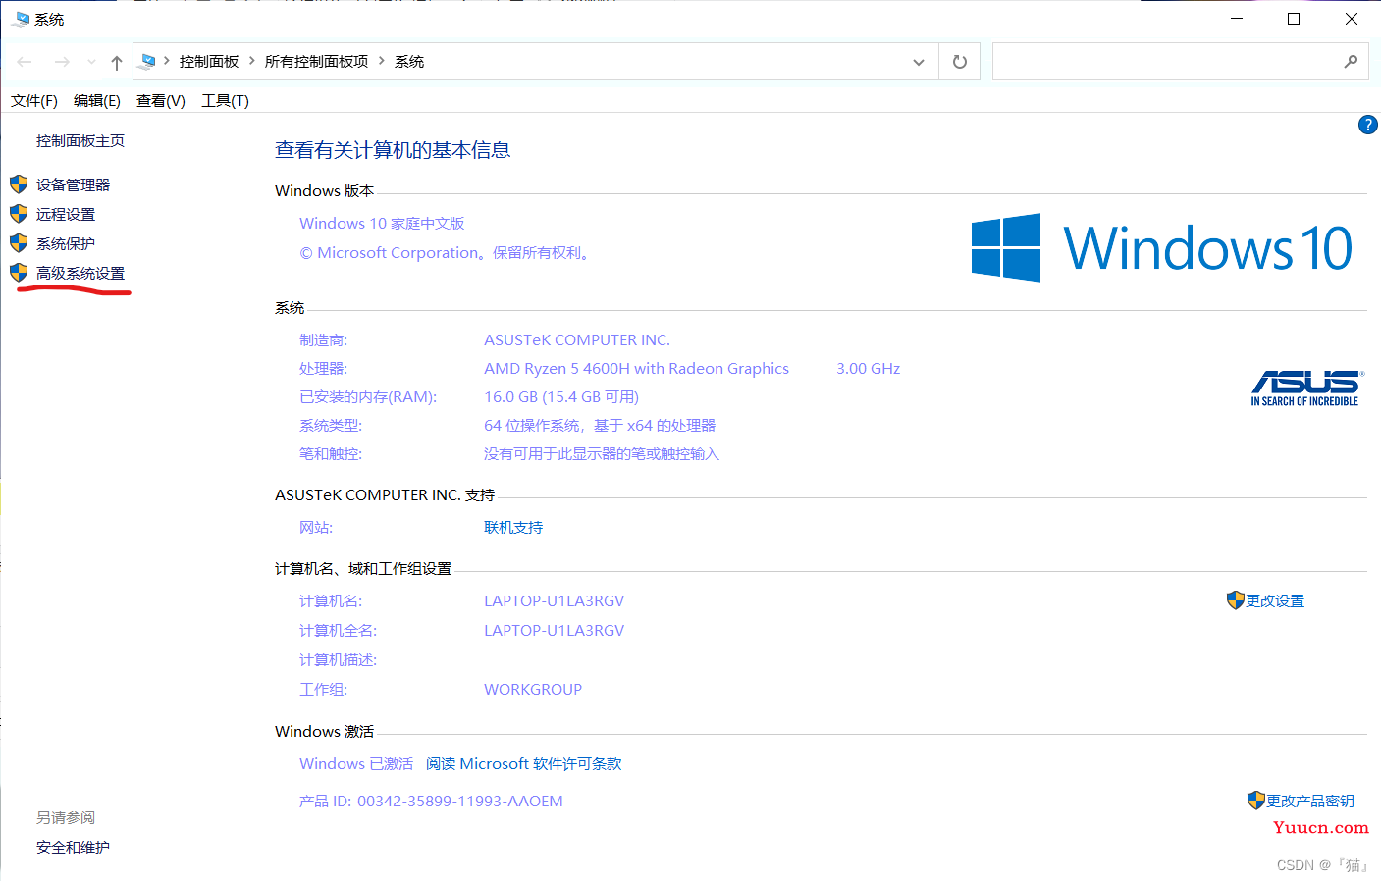Go up one level with Up arrow

pyautogui.click(x=117, y=62)
